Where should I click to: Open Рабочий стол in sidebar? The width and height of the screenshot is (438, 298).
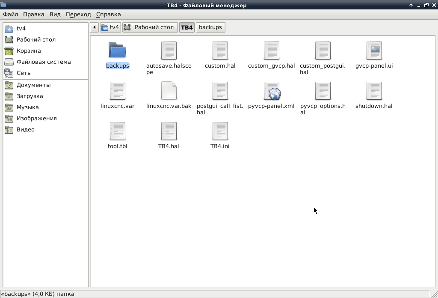(45, 40)
